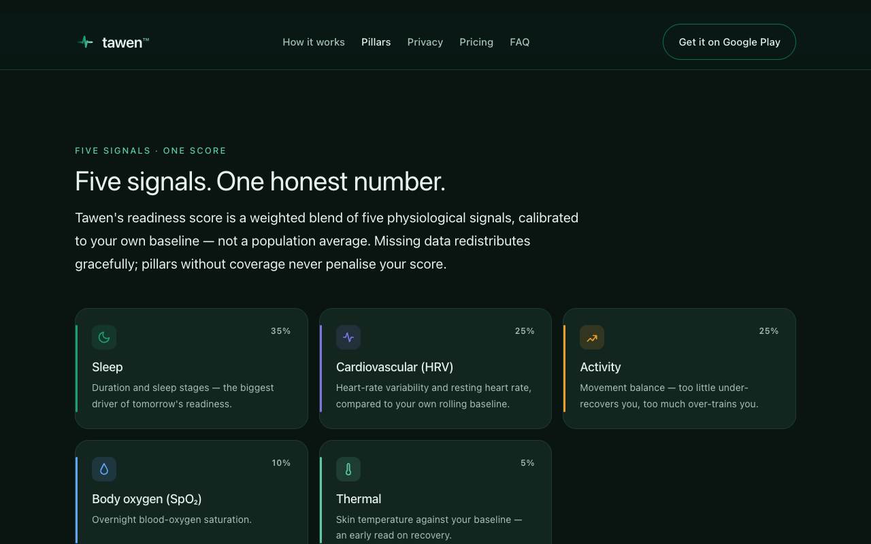Open the FAQ nav link
The width and height of the screenshot is (871, 544).
click(x=520, y=42)
